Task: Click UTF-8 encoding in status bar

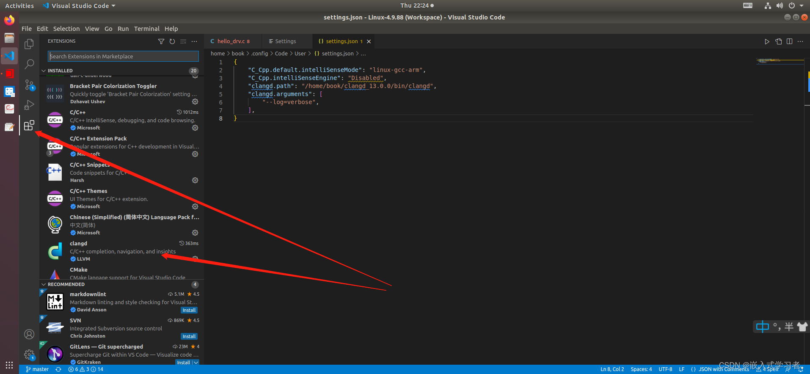Action: click(x=665, y=369)
